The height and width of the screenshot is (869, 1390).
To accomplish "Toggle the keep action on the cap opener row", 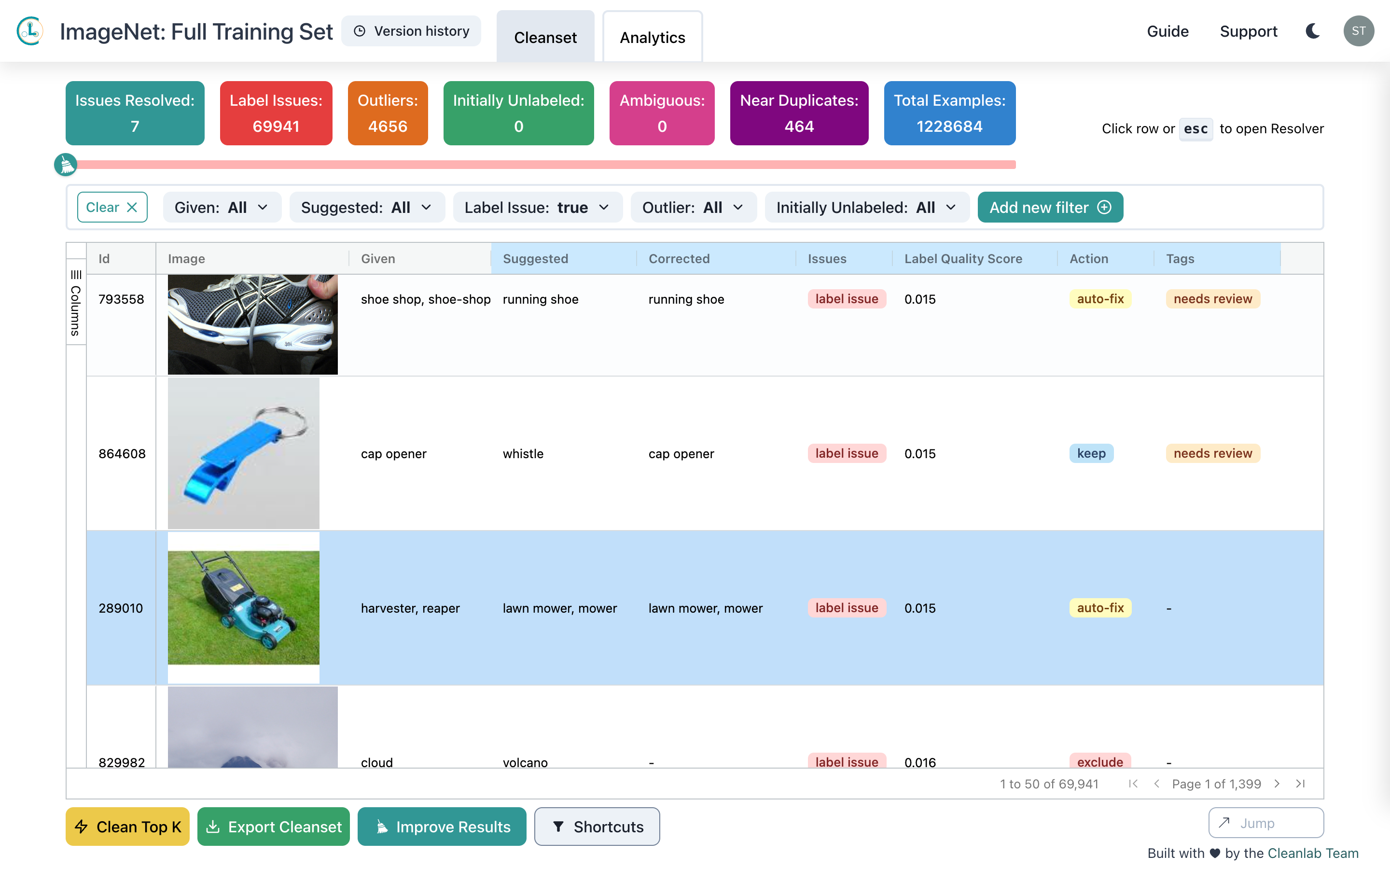I will (1091, 453).
